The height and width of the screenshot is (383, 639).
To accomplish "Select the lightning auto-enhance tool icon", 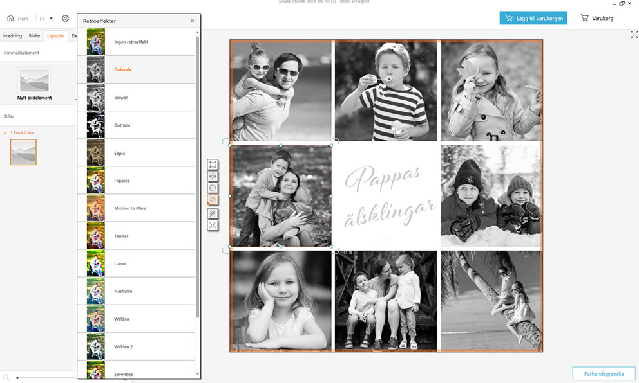I will click(213, 213).
